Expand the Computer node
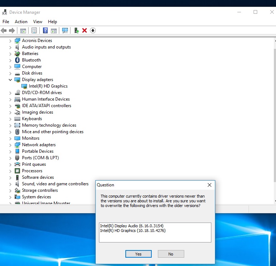The image size is (276, 266). click(10, 67)
